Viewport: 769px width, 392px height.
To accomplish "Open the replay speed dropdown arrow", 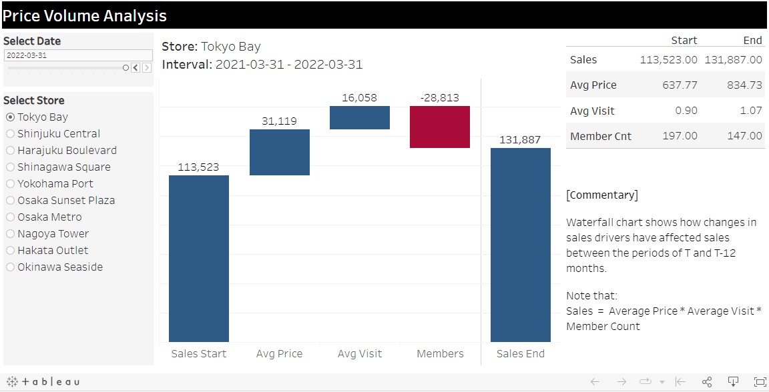I will 662,383.
